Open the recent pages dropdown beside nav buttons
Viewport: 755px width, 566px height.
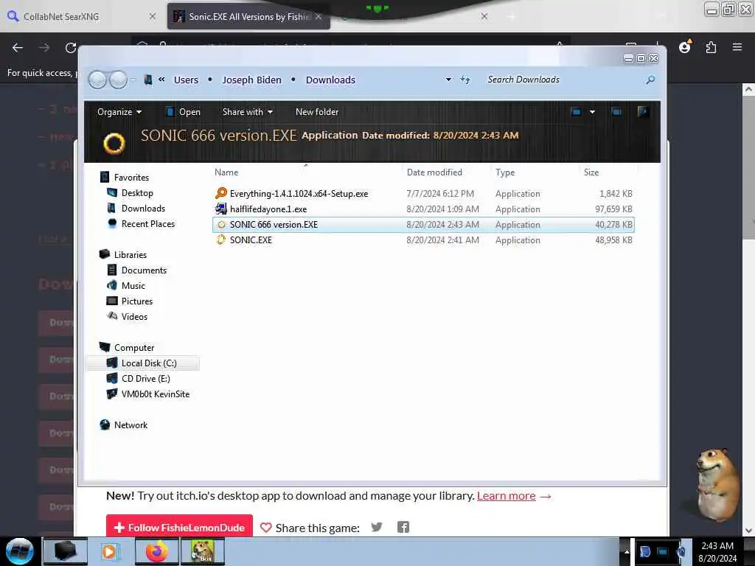pyautogui.click(x=133, y=80)
